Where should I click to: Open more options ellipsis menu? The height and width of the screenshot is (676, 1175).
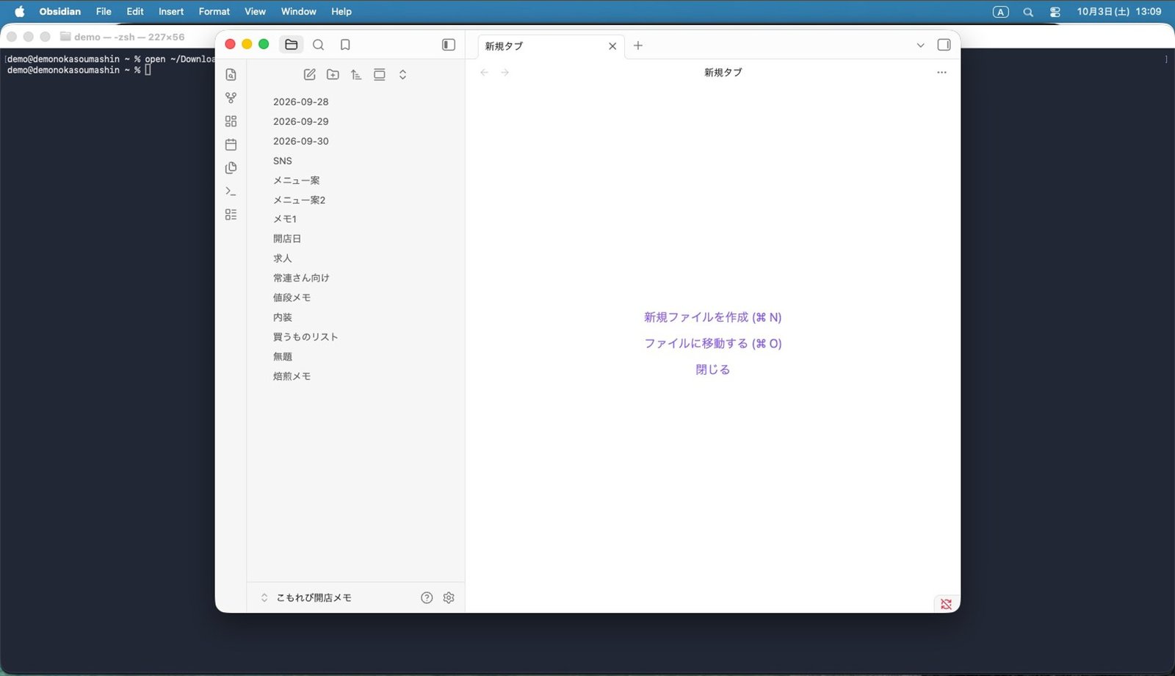click(941, 72)
